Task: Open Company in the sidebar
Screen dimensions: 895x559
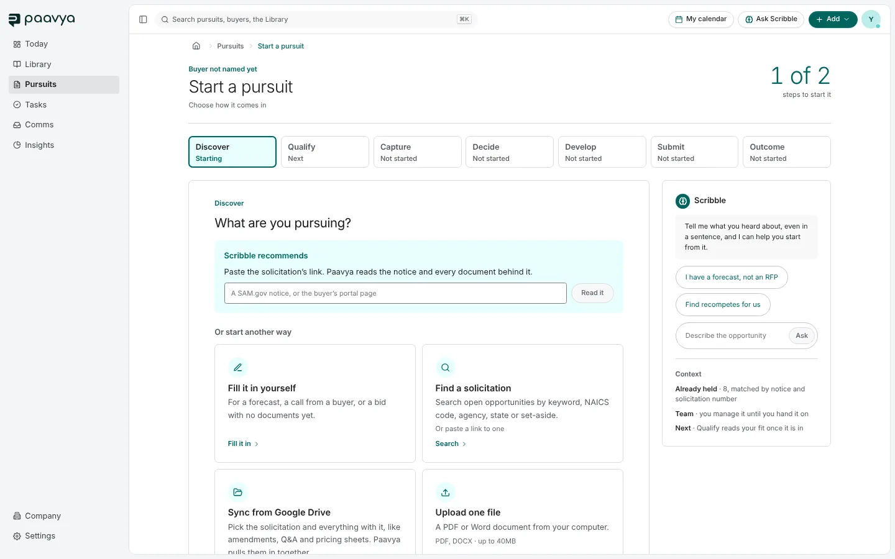Action: click(64, 516)
